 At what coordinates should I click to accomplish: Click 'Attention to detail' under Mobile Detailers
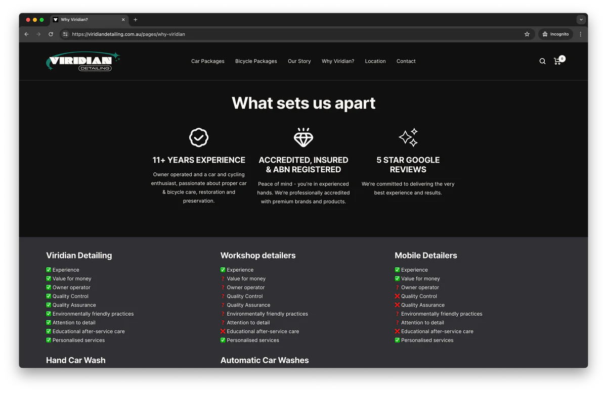tap(423, 323)
